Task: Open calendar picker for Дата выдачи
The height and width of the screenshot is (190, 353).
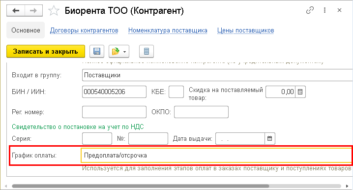Action: pos(270,138)
